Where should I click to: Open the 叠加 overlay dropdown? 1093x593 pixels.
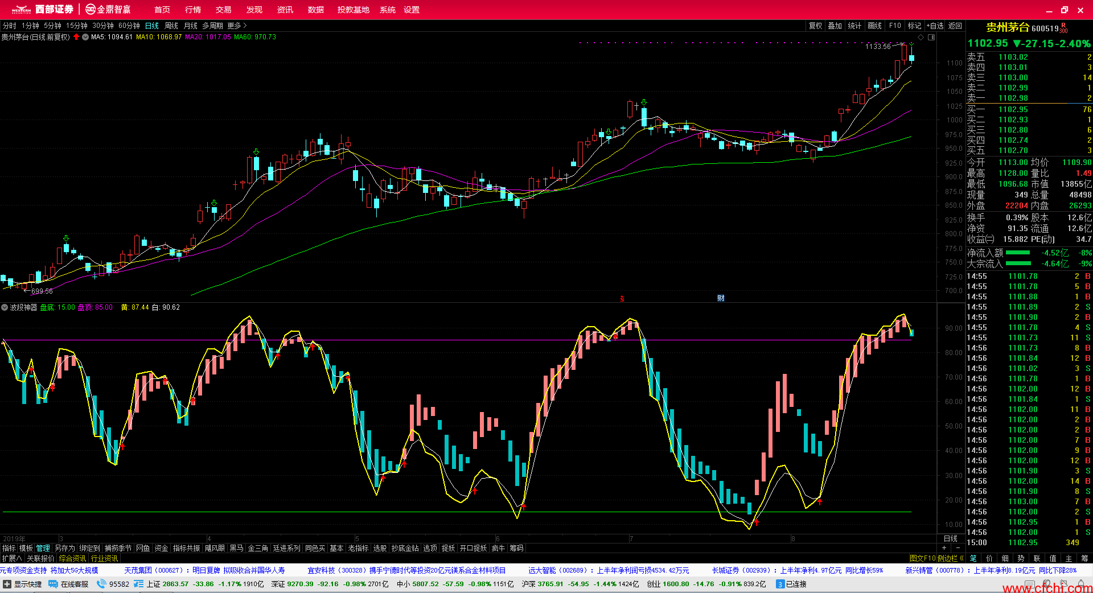[835, 26]
